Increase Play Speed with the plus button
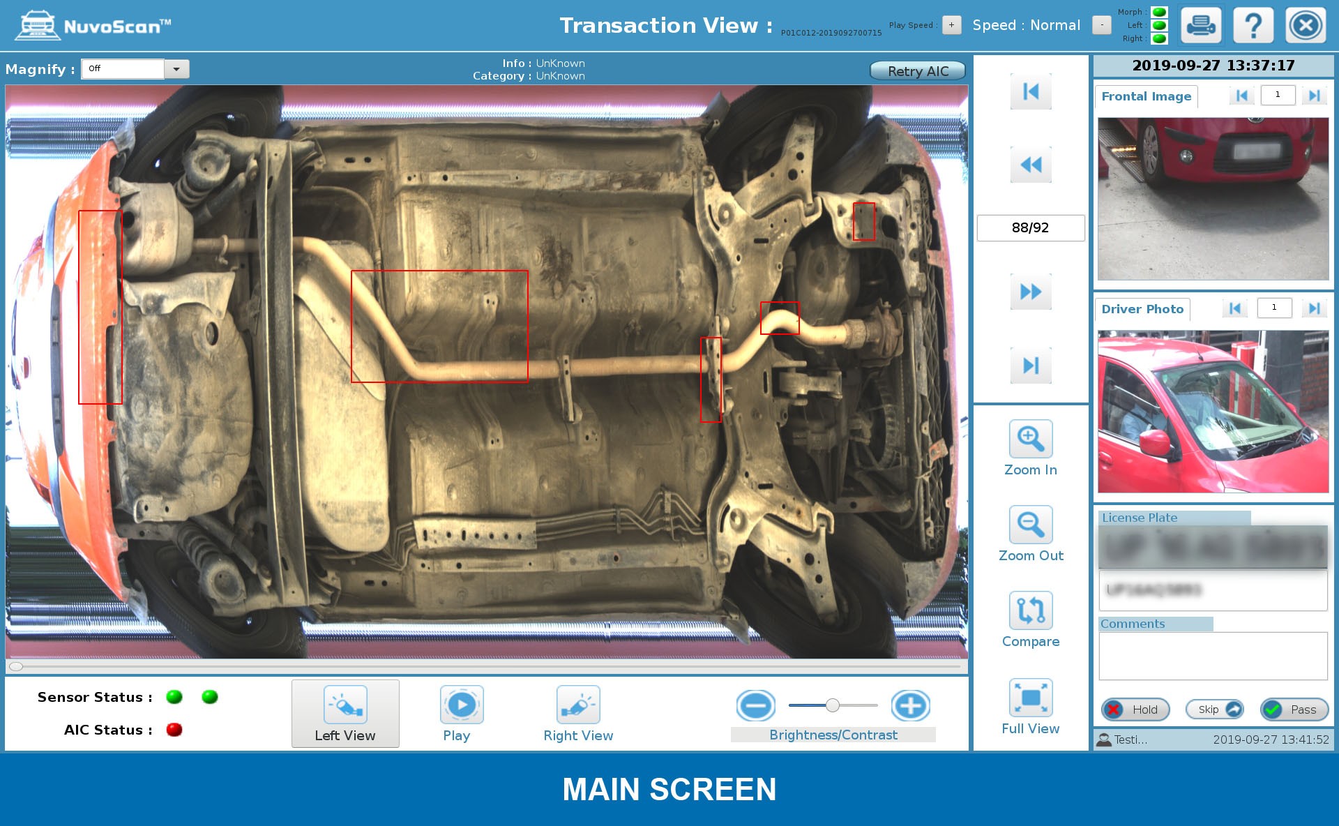This screenshot has width=1339, height=826. (x=951, y=24)
